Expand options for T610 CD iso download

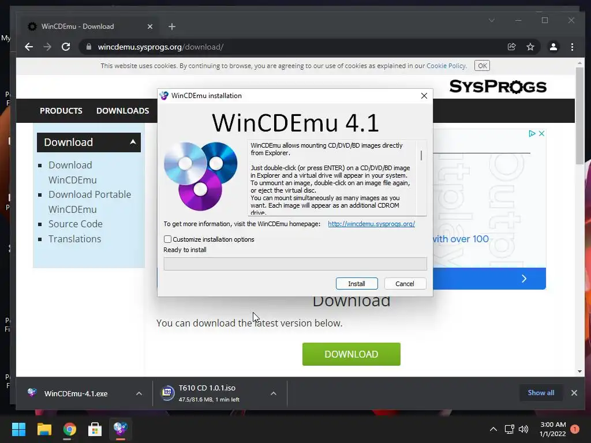[274, 393]
